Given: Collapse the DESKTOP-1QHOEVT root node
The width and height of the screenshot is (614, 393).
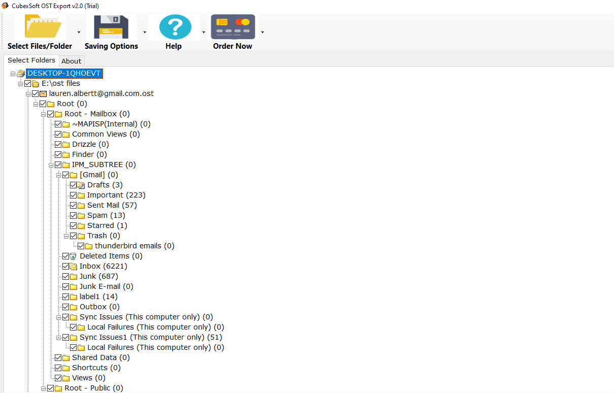Looking at the screenshot, I should pyautogui.click(x=13, y=74).
